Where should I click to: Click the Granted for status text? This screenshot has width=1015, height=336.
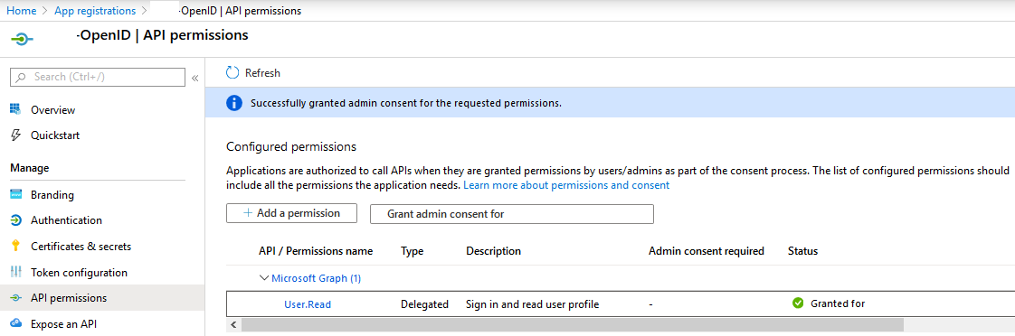pos(838,303)
